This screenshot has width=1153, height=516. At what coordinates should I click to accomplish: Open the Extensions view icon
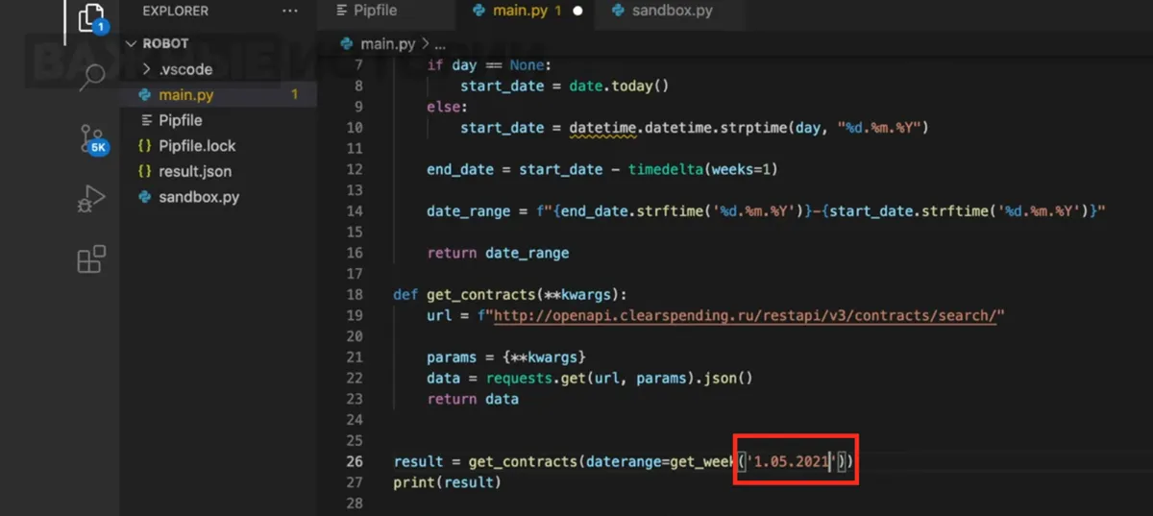(x=91, y=259)
